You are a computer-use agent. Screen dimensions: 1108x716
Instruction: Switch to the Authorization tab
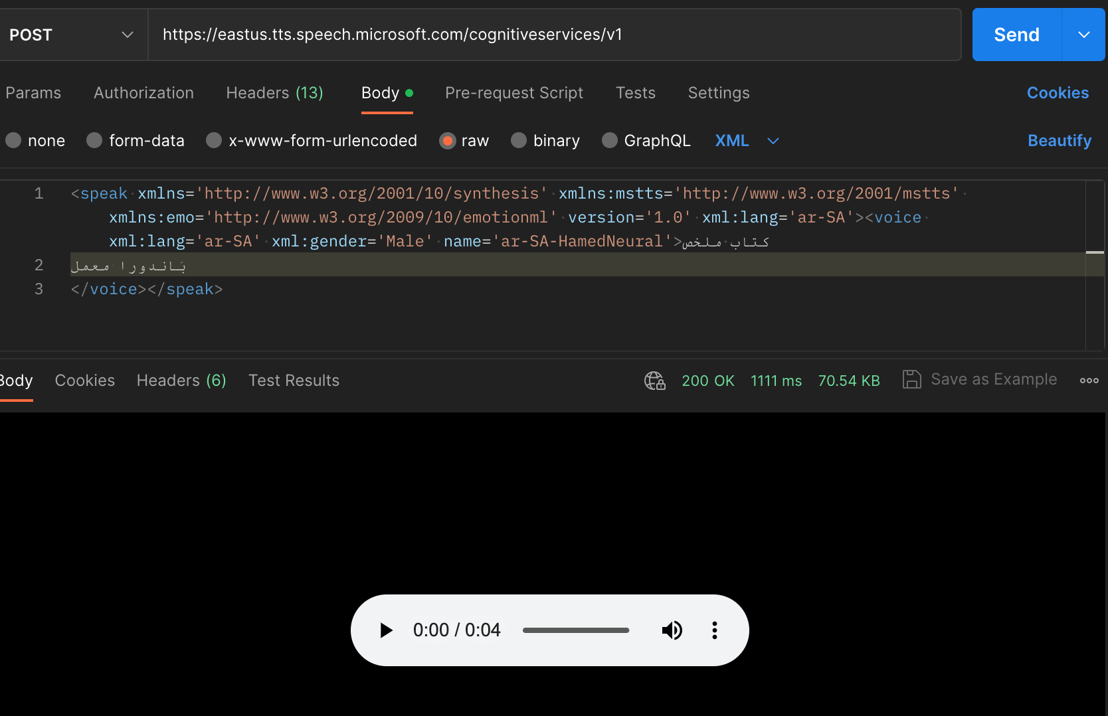coord(143,93)
